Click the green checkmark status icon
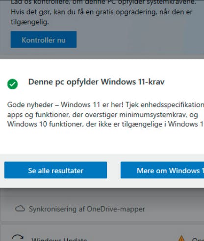 13,84
